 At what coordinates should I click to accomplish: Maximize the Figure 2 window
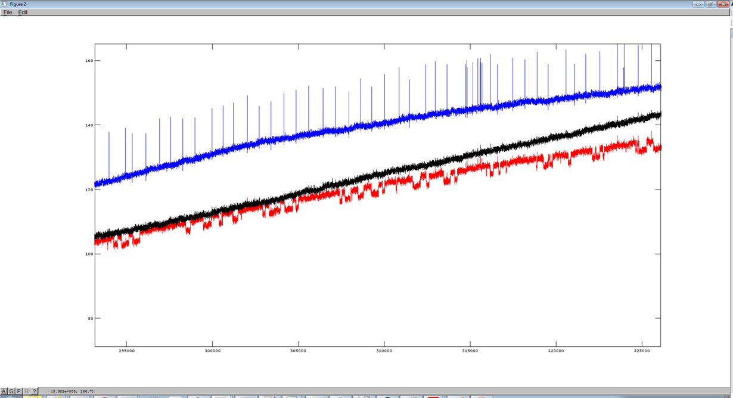(711, 4)
